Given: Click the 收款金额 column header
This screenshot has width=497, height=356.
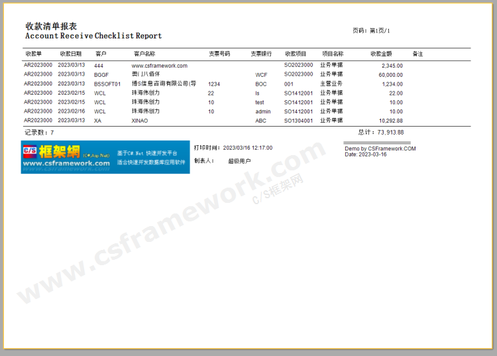Looking at the screenshot, I should tap(381, 54).
